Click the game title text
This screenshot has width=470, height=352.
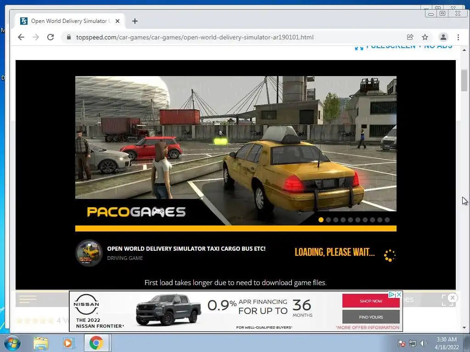(x=186, y=248)
